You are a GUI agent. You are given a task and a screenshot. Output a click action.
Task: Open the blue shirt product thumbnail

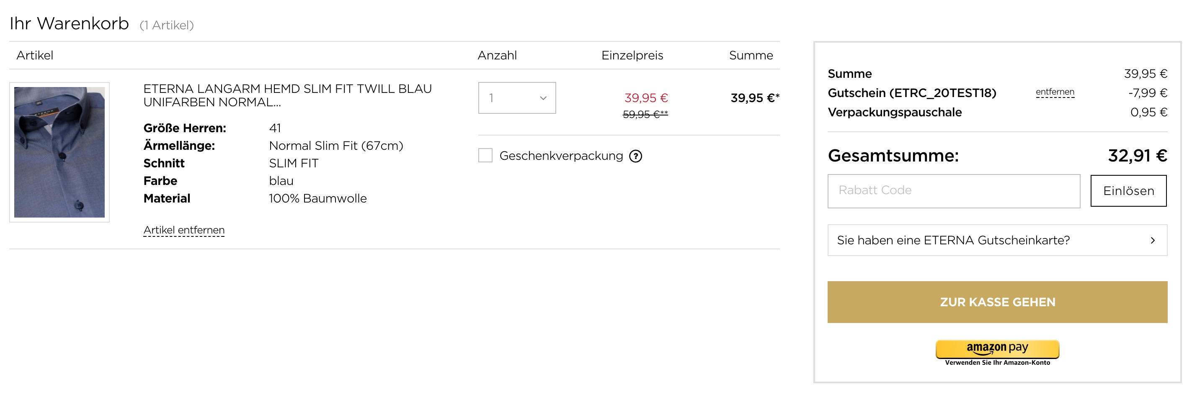click(59, 152)
